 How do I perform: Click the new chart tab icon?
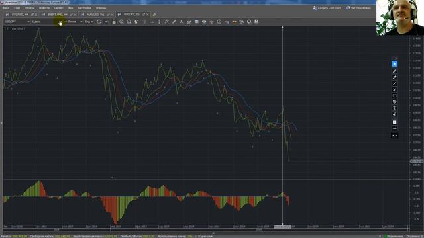[154, 15]
